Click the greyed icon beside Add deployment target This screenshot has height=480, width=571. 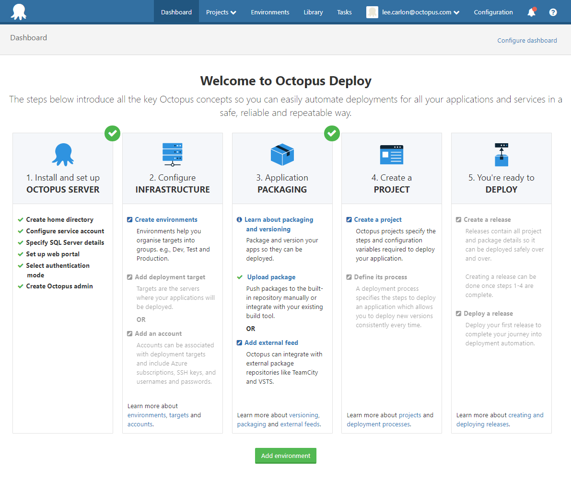(x=129, y=277)
